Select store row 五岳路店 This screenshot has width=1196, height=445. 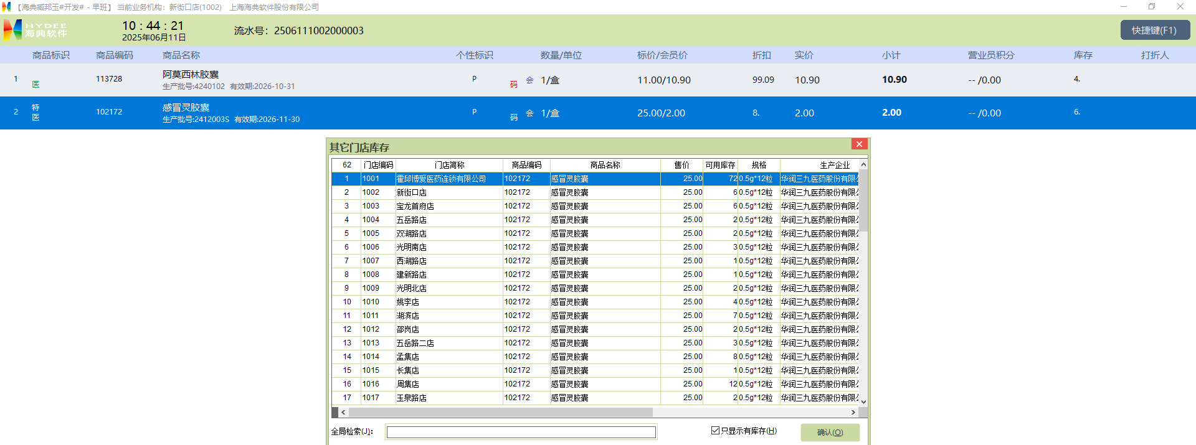596,220
